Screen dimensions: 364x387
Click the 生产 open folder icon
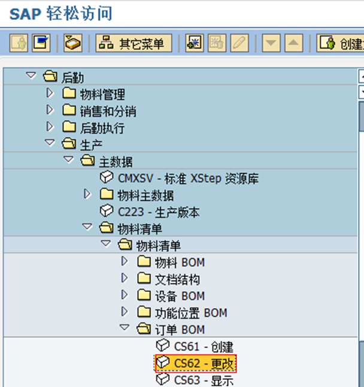[69, 144]
